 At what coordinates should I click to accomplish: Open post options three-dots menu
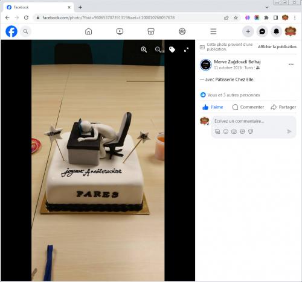[291, 64]
